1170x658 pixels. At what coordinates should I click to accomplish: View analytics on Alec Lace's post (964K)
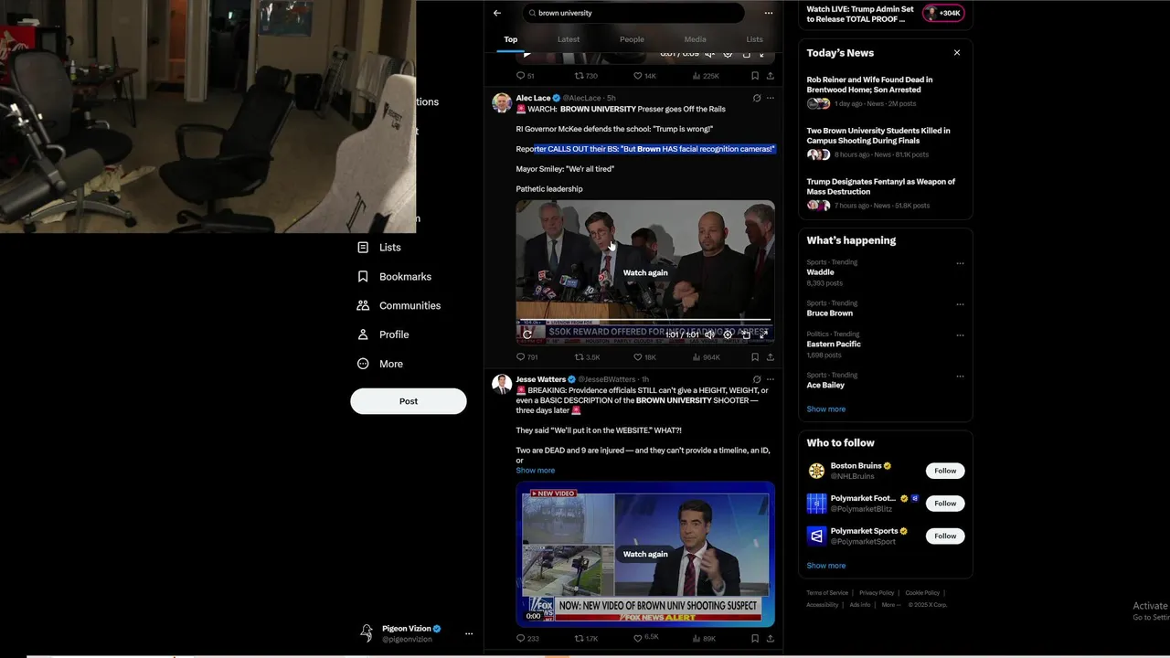(x=707, y=357)
